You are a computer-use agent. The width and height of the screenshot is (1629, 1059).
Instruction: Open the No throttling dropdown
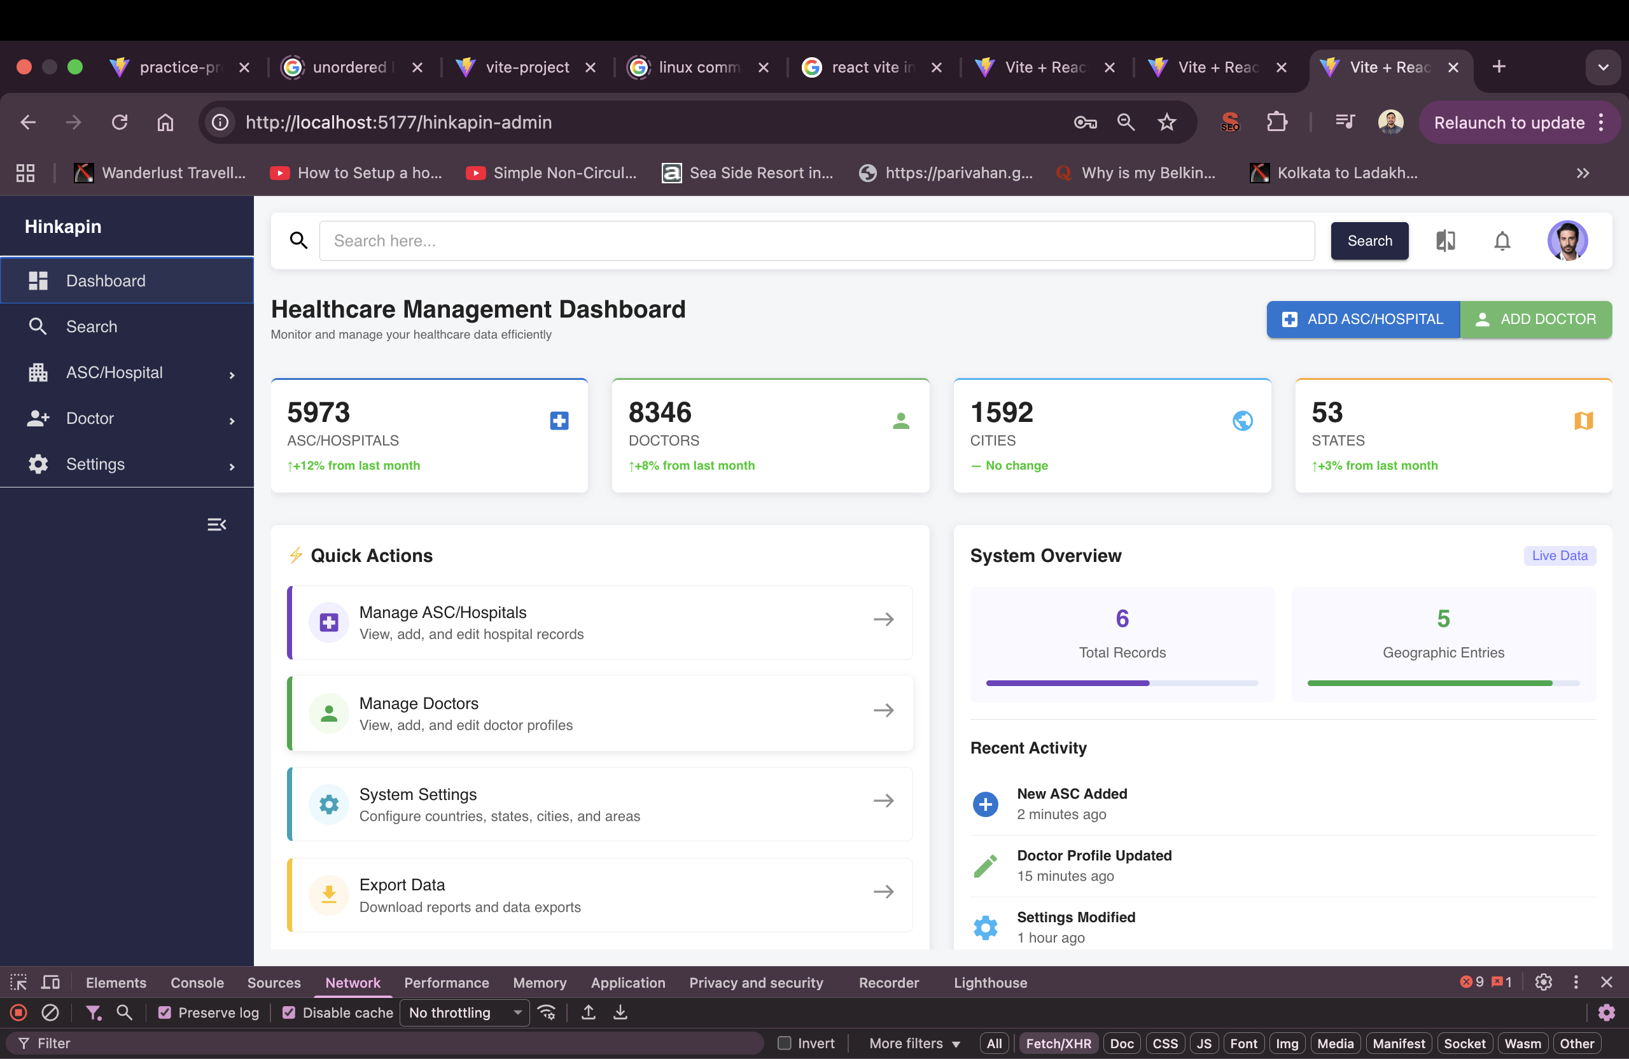464,1013
